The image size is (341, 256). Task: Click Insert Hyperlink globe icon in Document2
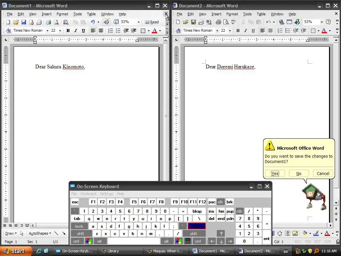pyautogui.click(x=282, y=22)
